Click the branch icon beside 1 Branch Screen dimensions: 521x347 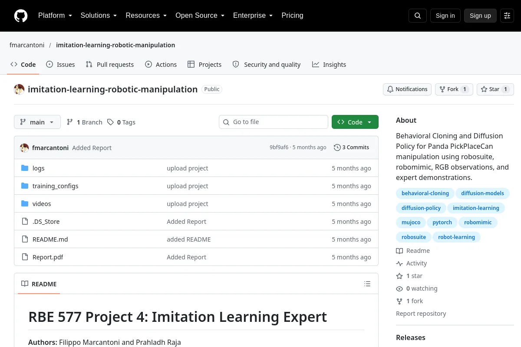coord(70,122)
